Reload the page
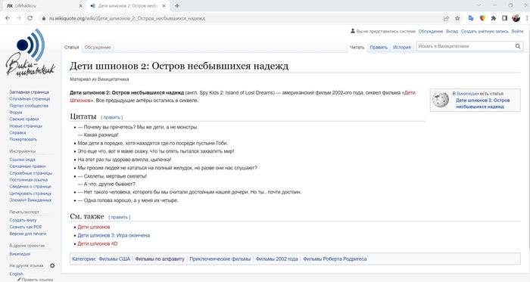This screenshot has width=530, height=282. 30,18
